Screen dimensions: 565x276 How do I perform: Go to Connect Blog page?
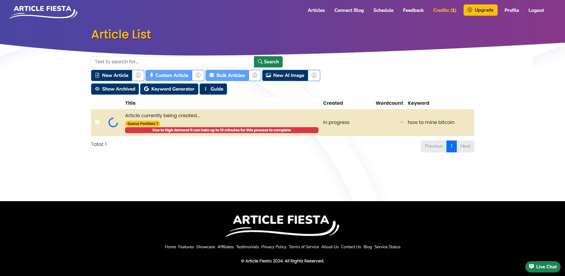349,10
